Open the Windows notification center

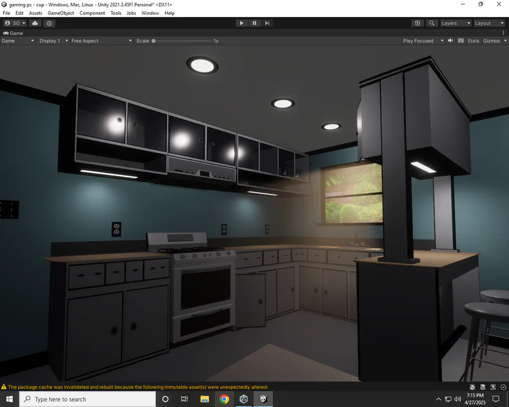point(495,399)
